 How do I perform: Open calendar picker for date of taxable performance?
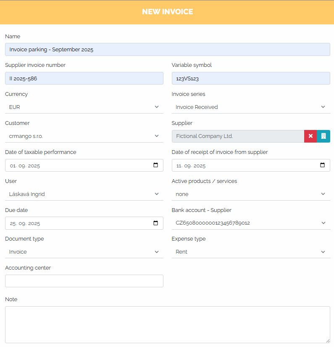(155, 165)
